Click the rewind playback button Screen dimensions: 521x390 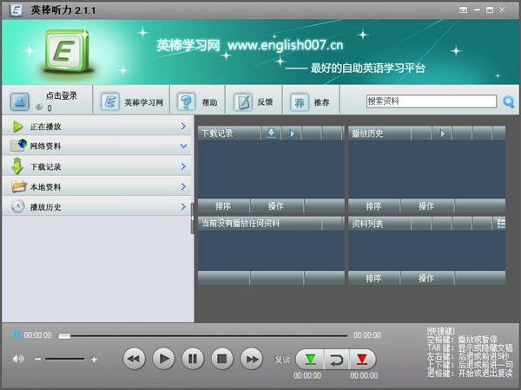click(135, 359)
